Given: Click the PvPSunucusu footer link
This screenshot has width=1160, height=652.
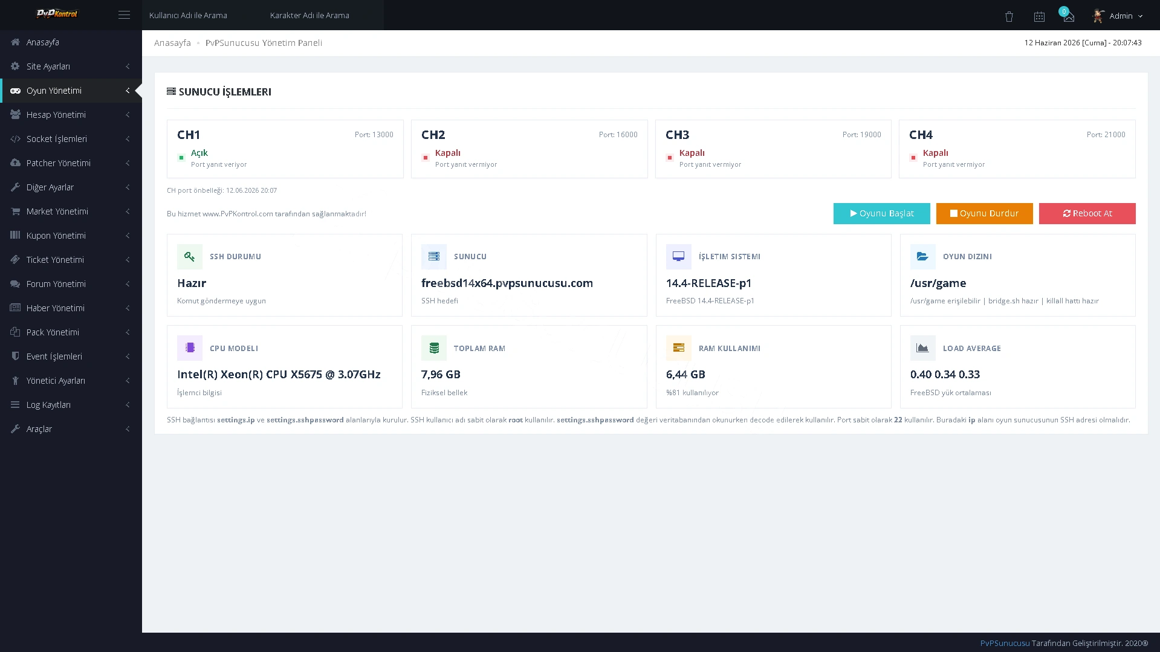Looking at the screenshot, I should click(x=1005, y=643).
